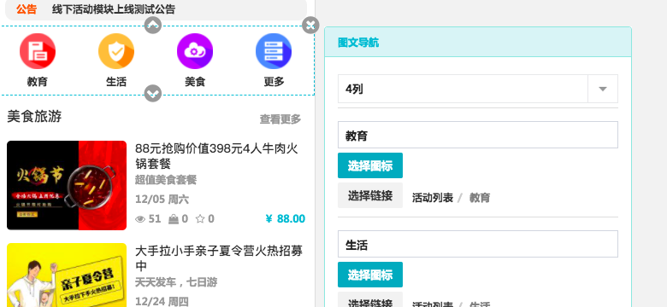Open the 88元抢购价值398元4人牛肉火锅套餐 title
Screen dimensions: 667x307
(216, 156)
